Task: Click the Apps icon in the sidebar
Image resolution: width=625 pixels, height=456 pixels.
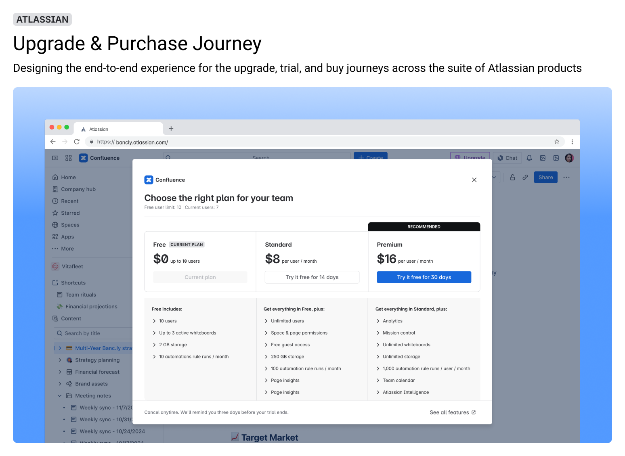Action: 55,236
